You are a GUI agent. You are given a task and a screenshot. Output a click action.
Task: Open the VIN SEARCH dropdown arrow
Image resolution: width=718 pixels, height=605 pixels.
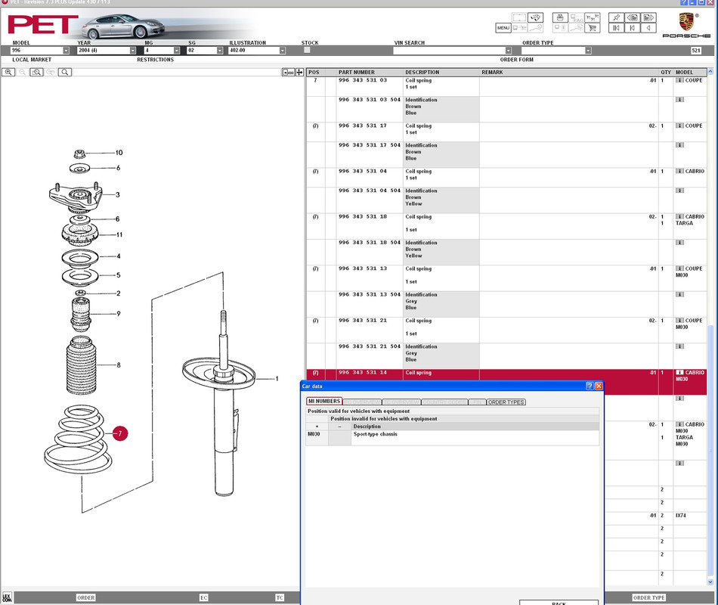[x=509, y=51]
